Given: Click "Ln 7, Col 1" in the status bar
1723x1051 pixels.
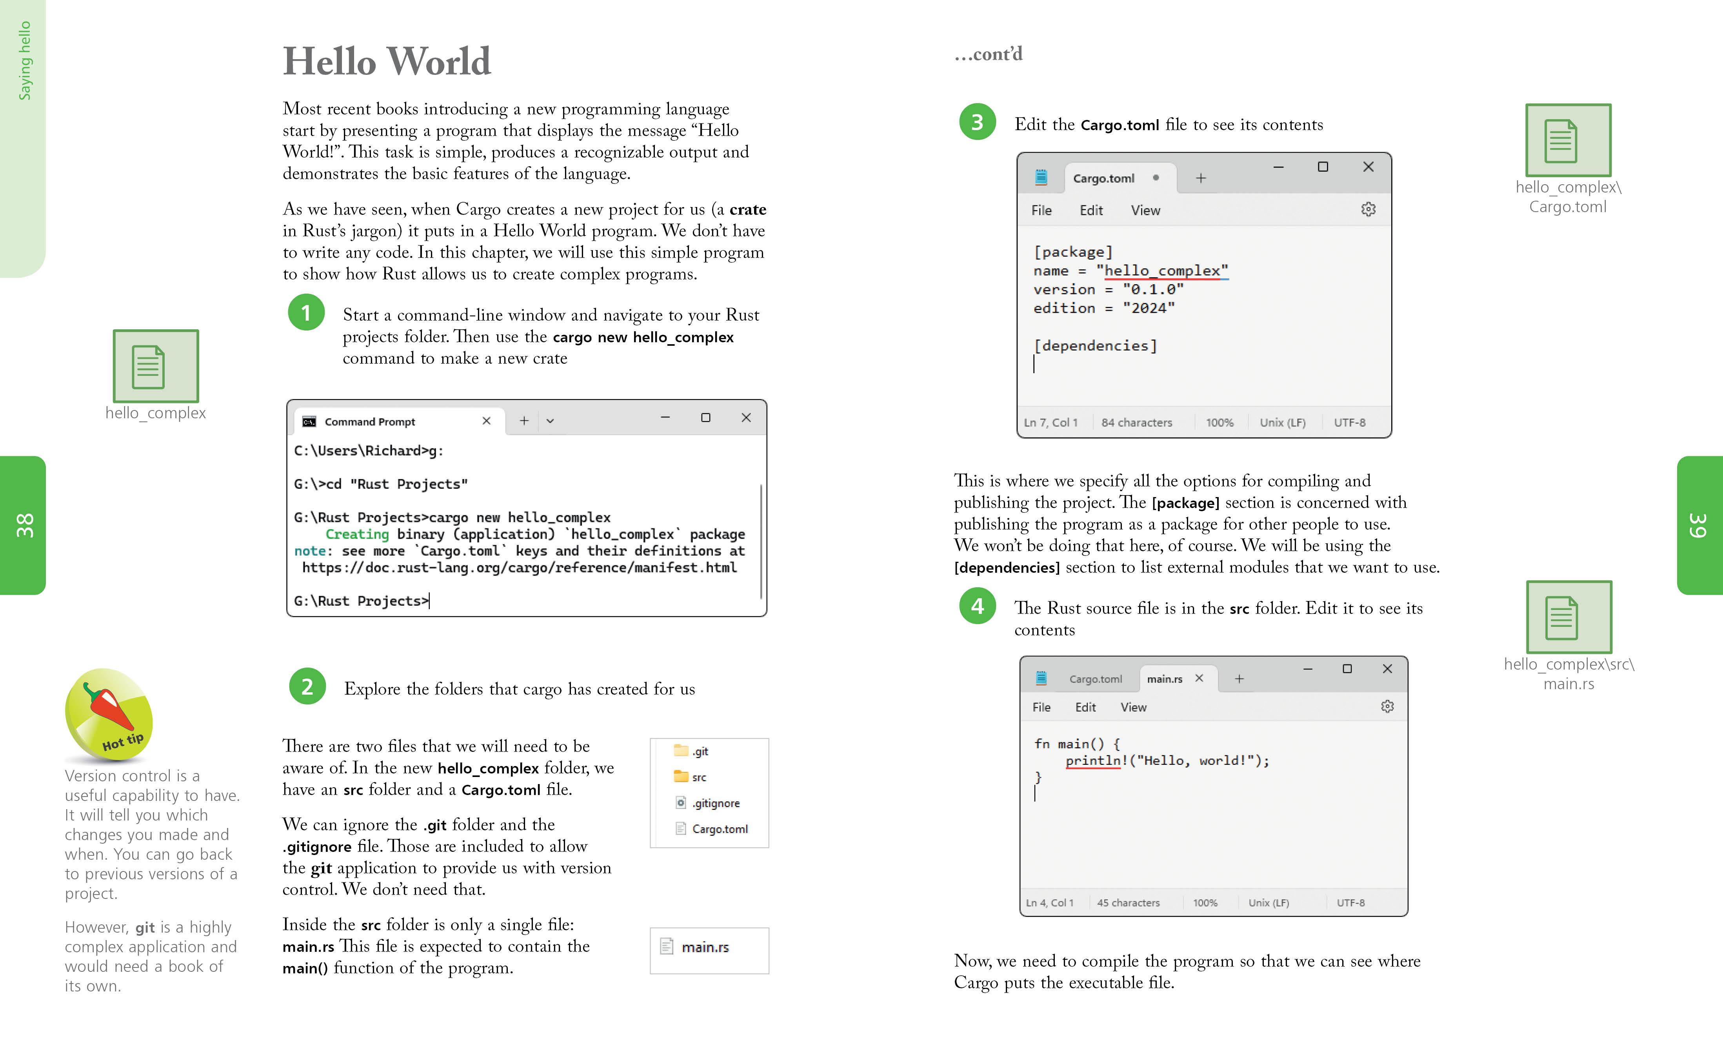Looking at the screenshot, I should coord(1050,422).
